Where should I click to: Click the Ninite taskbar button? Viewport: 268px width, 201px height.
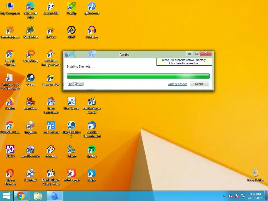[x=55, y=196]
